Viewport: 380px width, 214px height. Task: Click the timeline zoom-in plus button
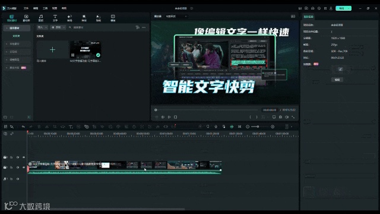coord(273,127)
